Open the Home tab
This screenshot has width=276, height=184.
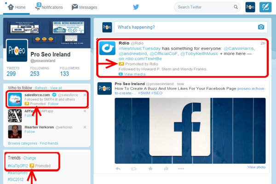[17, 7]
